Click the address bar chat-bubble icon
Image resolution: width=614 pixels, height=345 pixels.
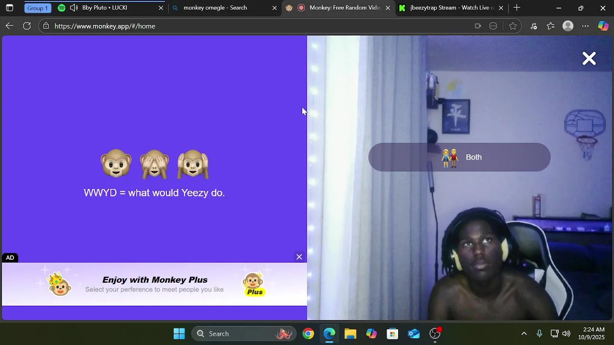tap(493, 26)
